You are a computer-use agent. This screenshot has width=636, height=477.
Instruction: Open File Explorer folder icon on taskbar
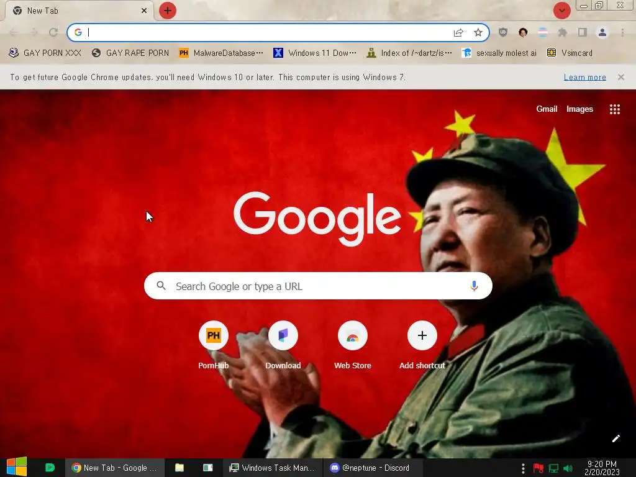pyautogui.click(x=179, y=468)
